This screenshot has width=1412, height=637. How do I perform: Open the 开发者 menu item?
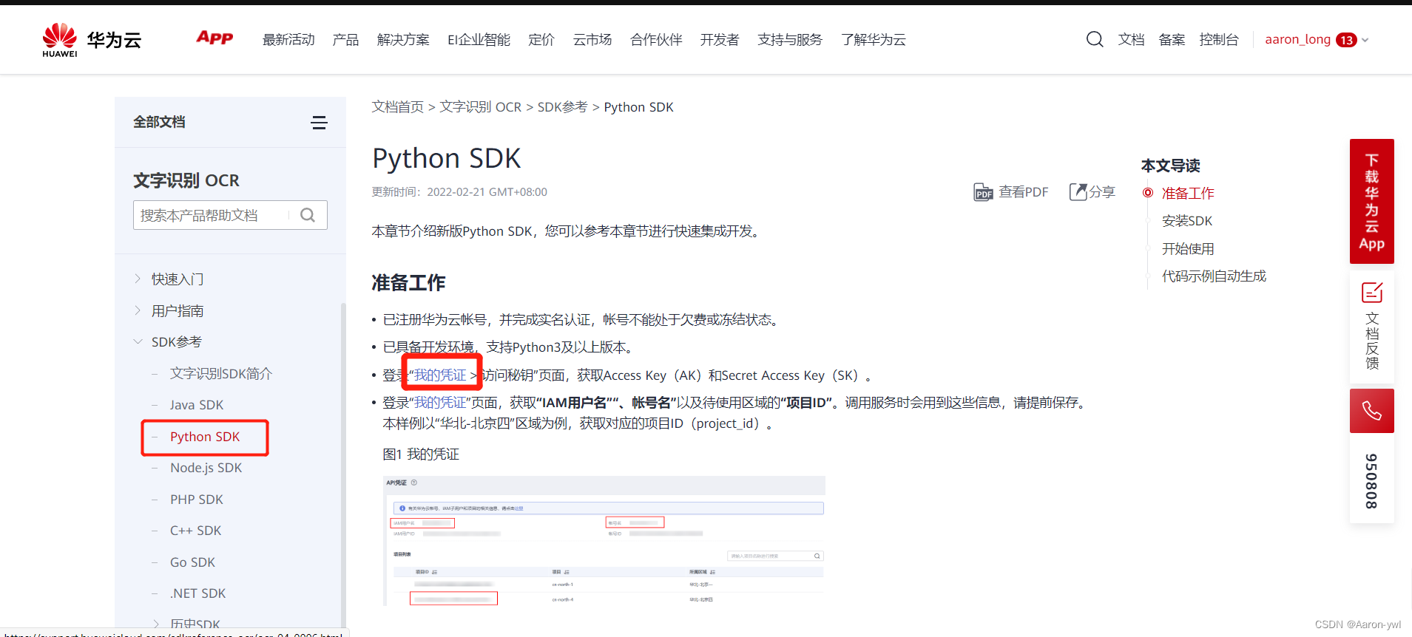pos(720,40)
